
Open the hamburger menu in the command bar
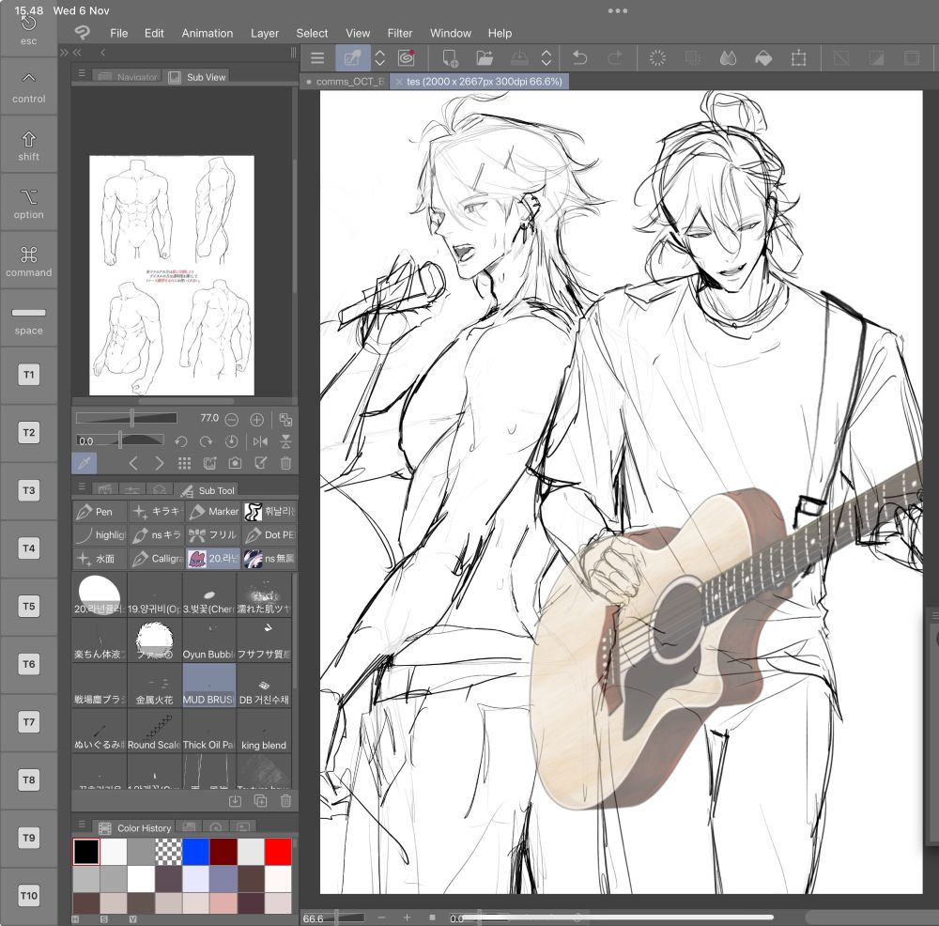tap(317, 58)
